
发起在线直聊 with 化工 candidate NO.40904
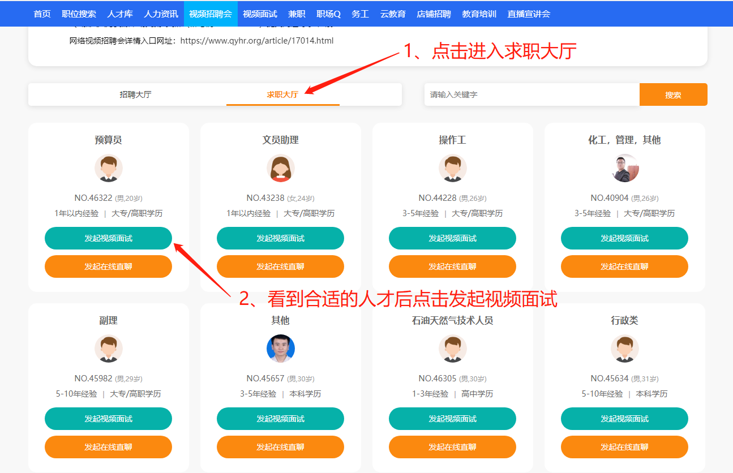pyautogui.click(x=624, y=266)
